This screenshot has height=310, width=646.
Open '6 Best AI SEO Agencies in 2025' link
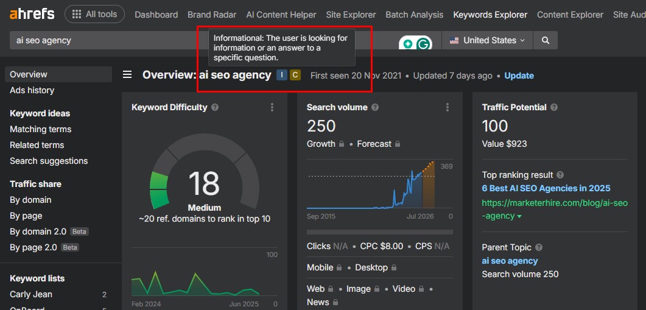546,188
